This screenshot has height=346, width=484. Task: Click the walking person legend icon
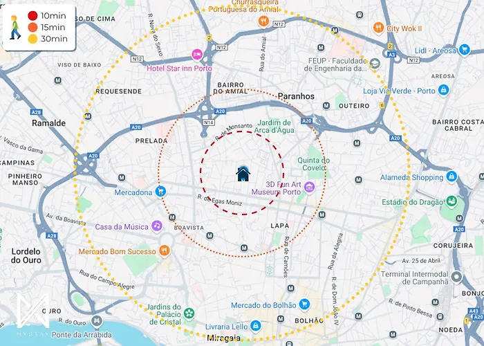click(x=15, y=28)
